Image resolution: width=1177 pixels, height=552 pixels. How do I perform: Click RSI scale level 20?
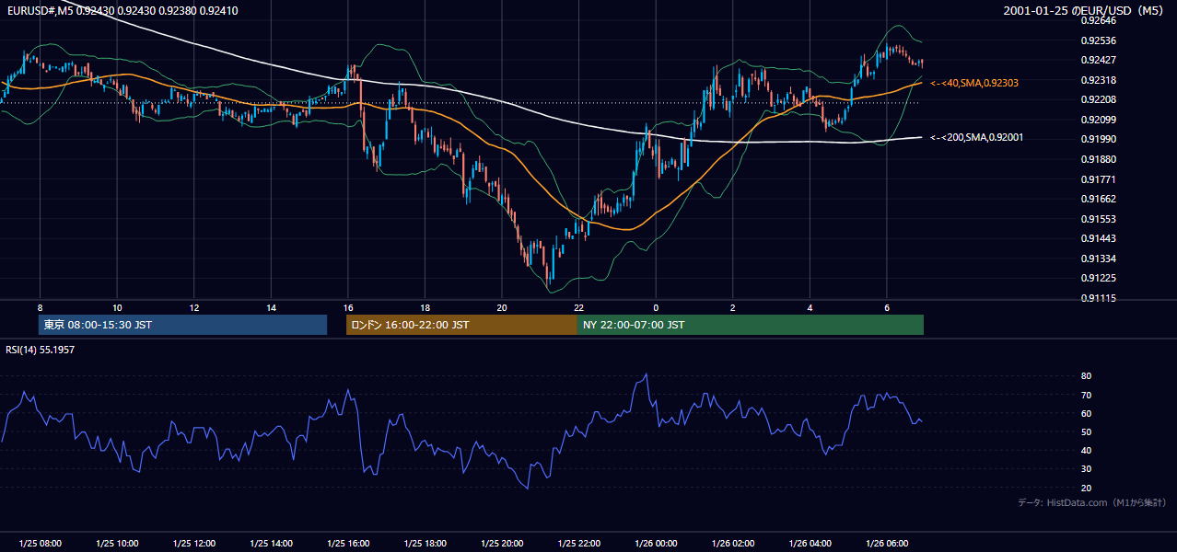[1086, 488]
